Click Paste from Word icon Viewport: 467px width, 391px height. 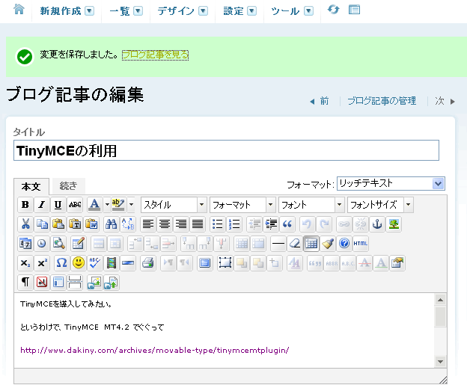[x=91, y=224]
